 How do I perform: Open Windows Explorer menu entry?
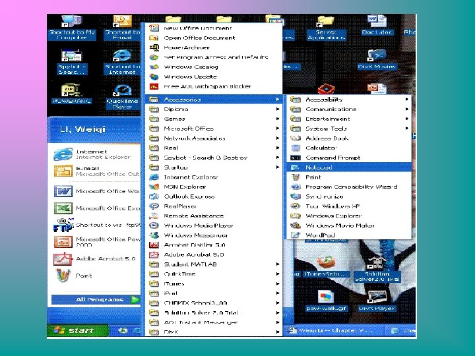pyautogui.click(x=349, y=216)
